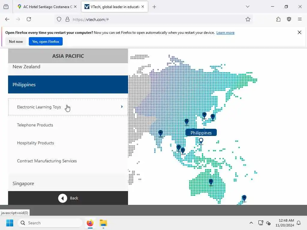The width and height of the screenshot is (307, 230).
Task: Click the browser forward arrow
Action: [x=18, y=19]
